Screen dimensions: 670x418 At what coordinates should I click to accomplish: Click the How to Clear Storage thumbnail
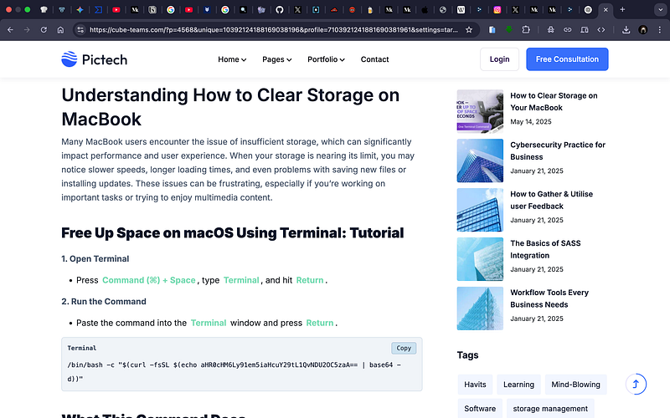tap(480, 111)
